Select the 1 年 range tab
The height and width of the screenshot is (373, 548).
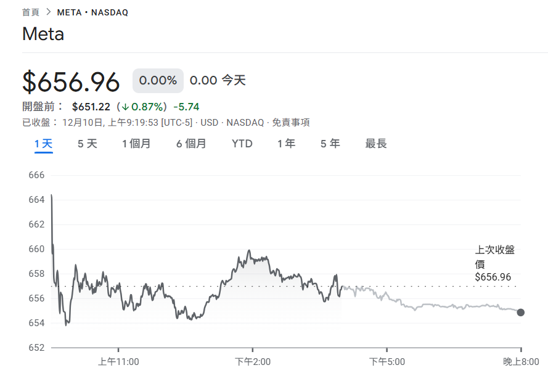pos(285,143)
